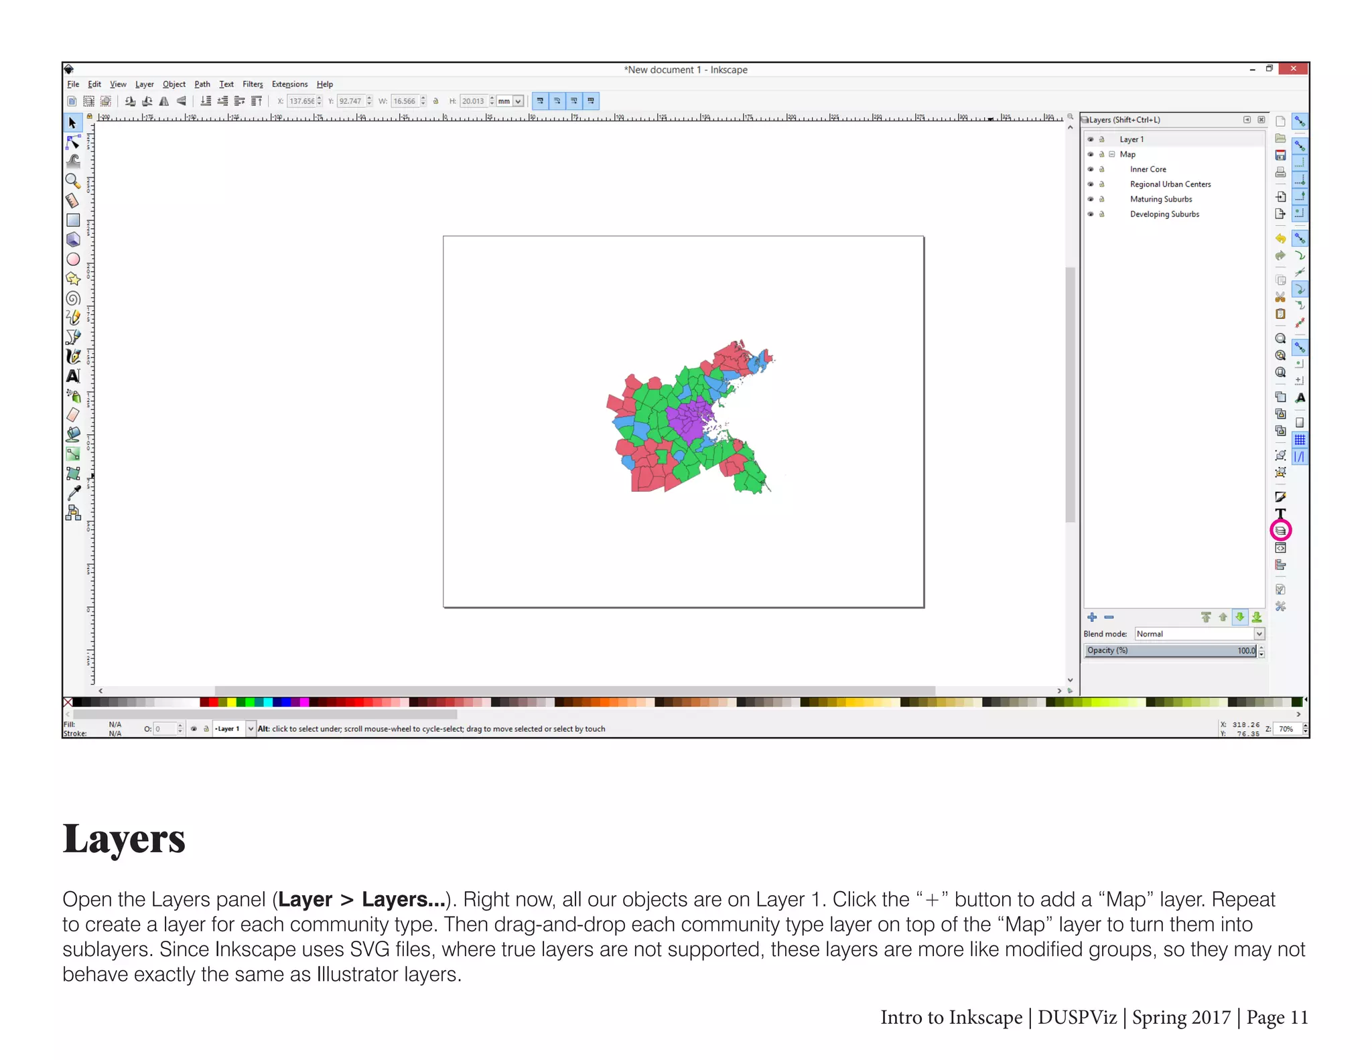Select the Pencil freehand tool
1372x1060 pixels.
pyautogui.click(x=72, y=318)
